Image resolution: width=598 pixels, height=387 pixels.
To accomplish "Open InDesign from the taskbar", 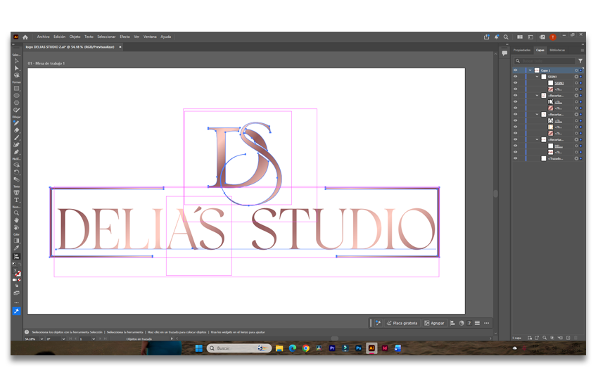I will 385,348.
